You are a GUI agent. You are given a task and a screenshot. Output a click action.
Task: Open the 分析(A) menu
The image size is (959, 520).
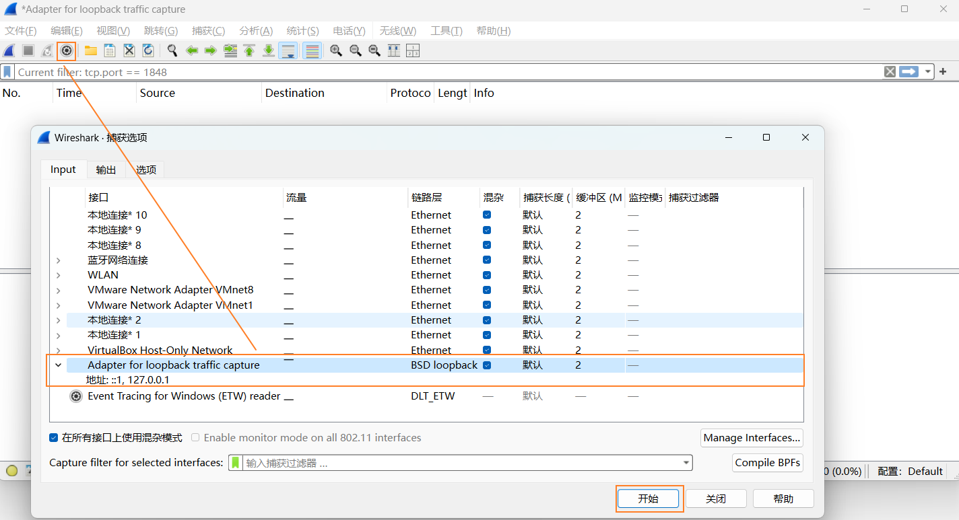[x=256, y=31]
